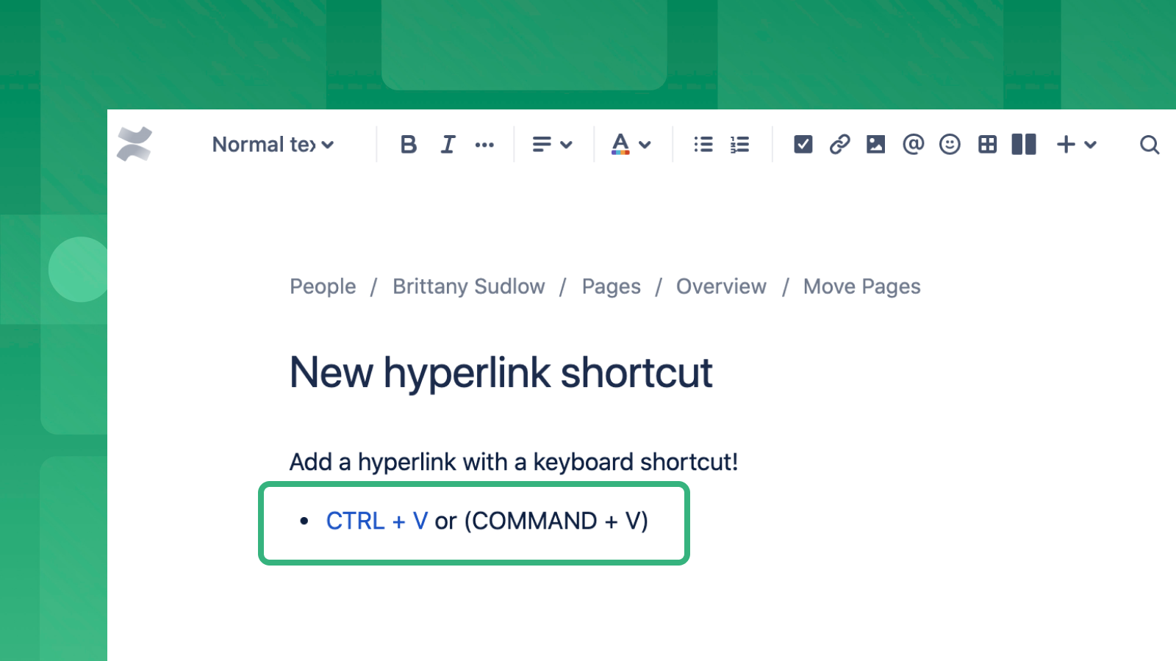1176x661 pixels.
Task: Click the search magnifier icon
Action: pyautogui.click(x=1150, y=145)
